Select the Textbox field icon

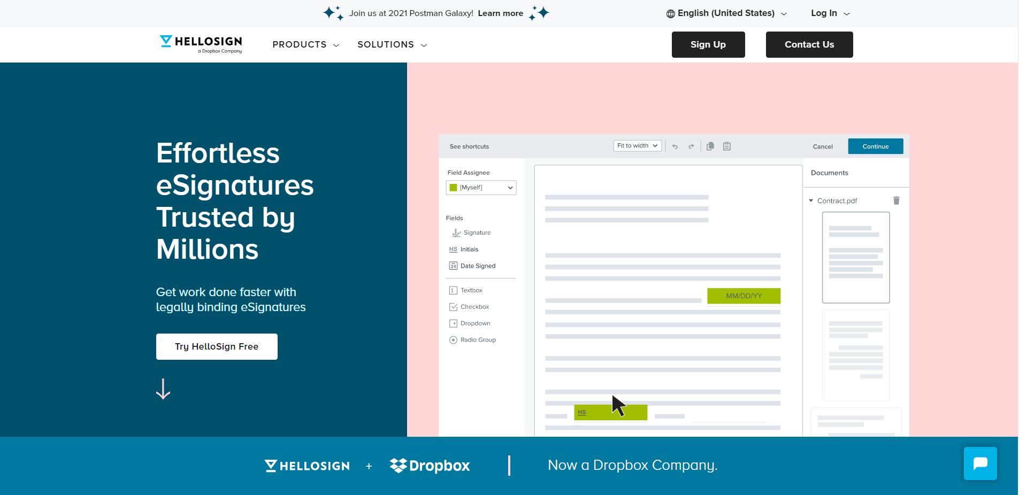[x=453, y=290]
